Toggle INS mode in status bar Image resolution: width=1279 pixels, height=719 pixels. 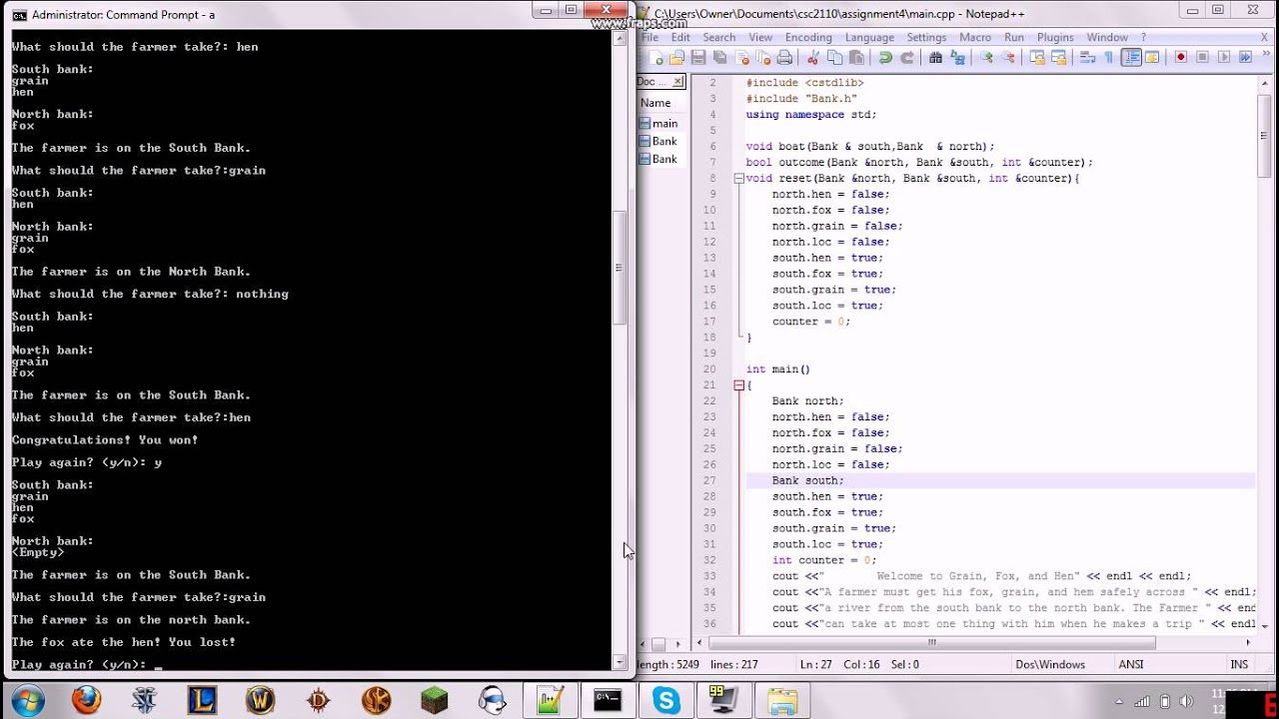tap(1239, 665)
